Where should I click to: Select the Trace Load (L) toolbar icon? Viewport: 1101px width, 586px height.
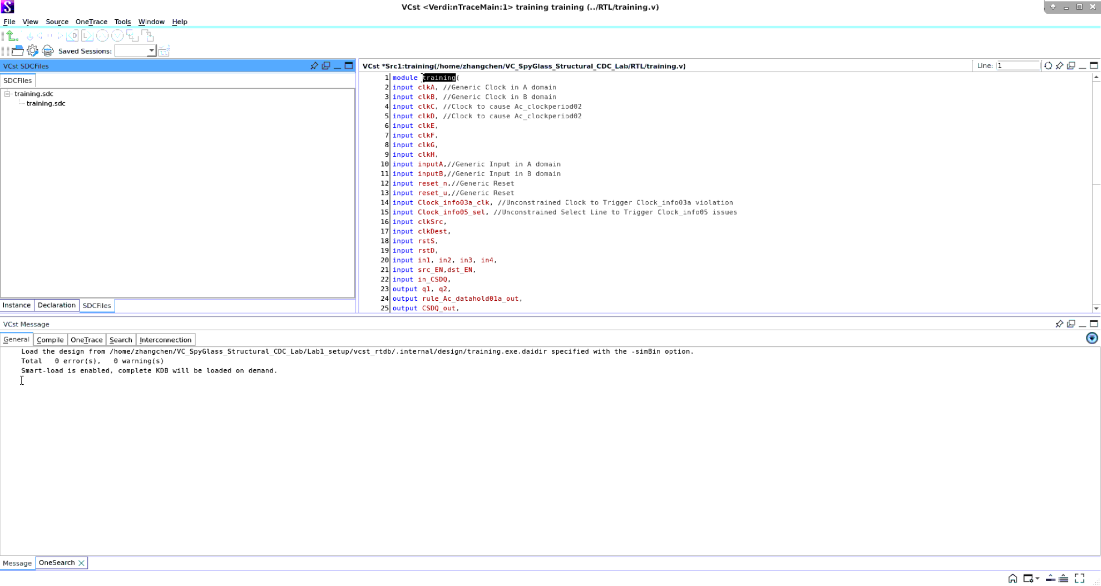click(x=86, y=36)
